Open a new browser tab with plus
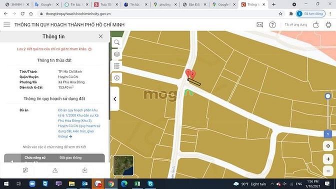 [273, 4]
